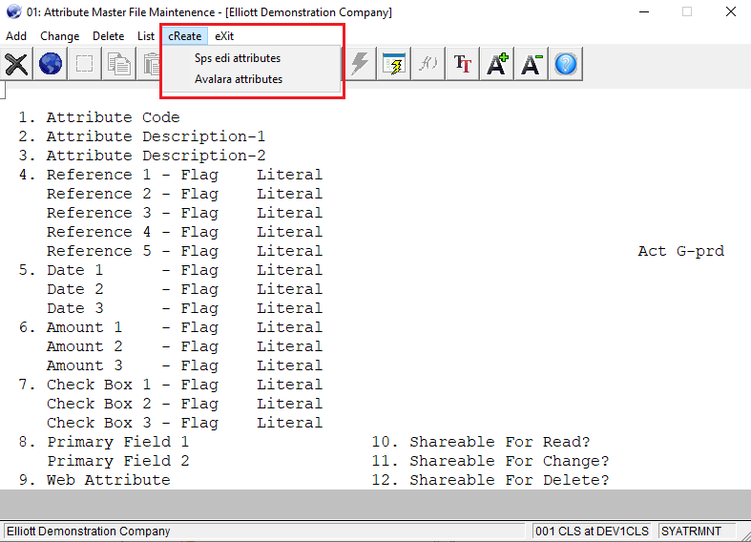Viewport: 751px width, 542px height.
Task: Click the gray lightning bolt icon
Action: click(360, 64)
